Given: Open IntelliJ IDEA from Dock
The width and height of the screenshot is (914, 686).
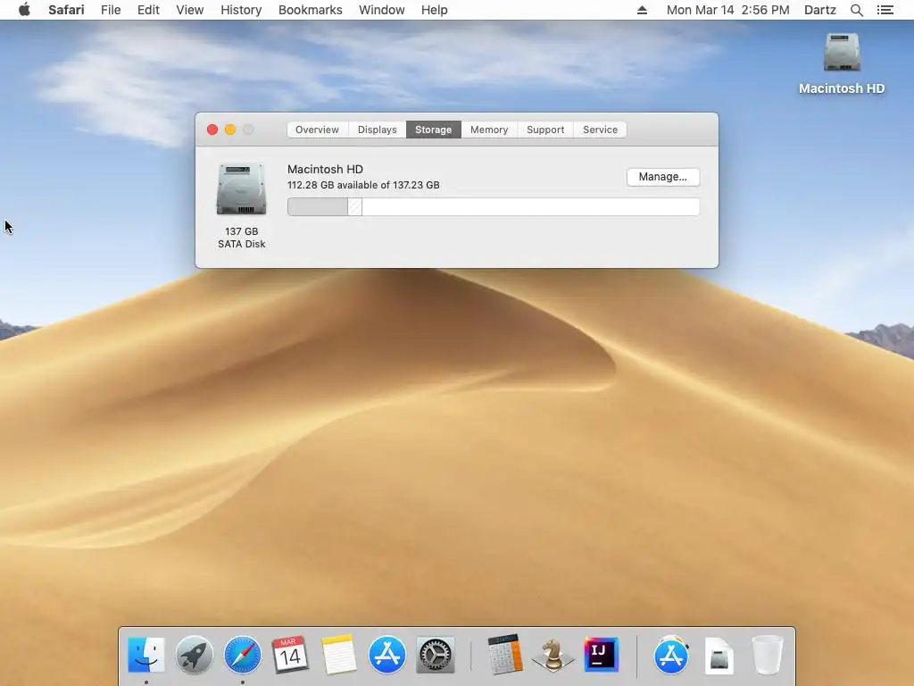Looking at the screenshot, I should [601, 655].
